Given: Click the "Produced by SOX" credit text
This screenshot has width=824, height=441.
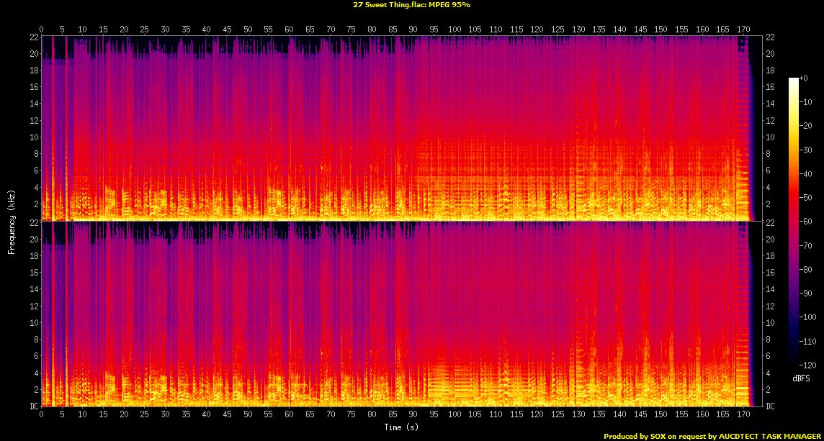Looking at the screenshot, I should pyautogui.click(x=632, y=436).
